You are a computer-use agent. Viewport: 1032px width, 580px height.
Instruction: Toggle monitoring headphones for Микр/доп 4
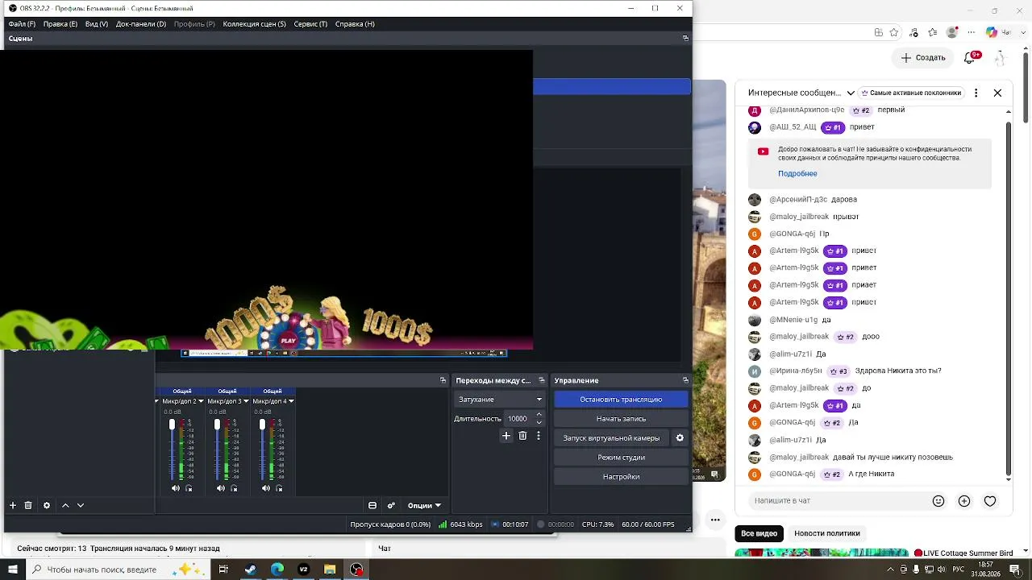(x=280, y=488)
